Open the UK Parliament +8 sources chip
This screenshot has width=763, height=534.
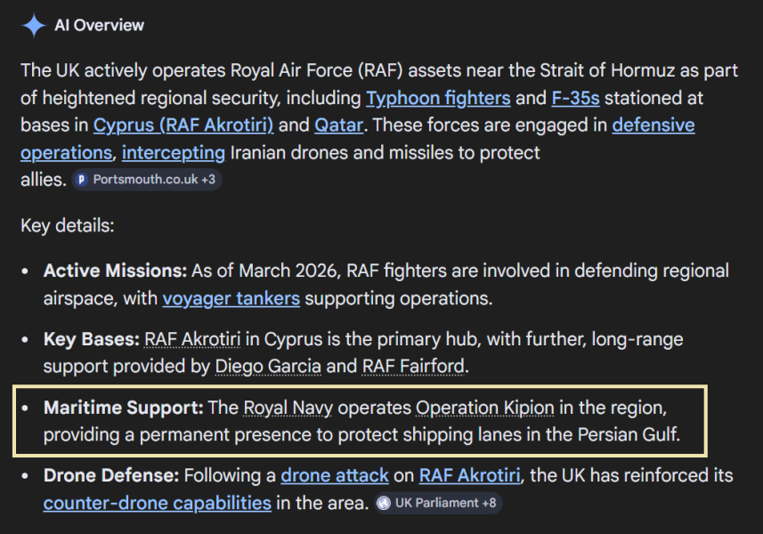tap(437, 503)
